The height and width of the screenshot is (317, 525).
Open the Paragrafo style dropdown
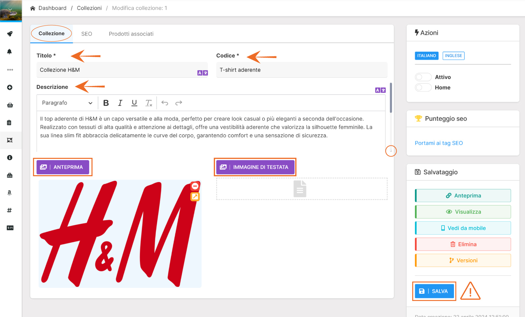[67, 103]
